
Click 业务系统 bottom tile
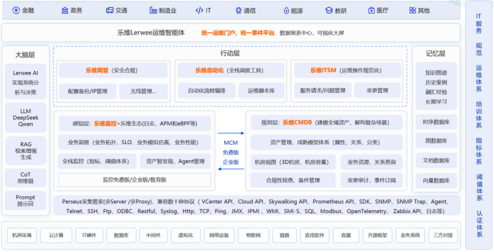click(x=411, y=235)
